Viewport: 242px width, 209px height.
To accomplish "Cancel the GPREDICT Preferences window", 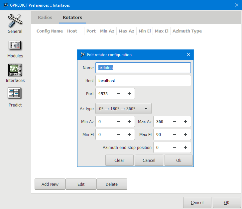I will click(197, 202).
